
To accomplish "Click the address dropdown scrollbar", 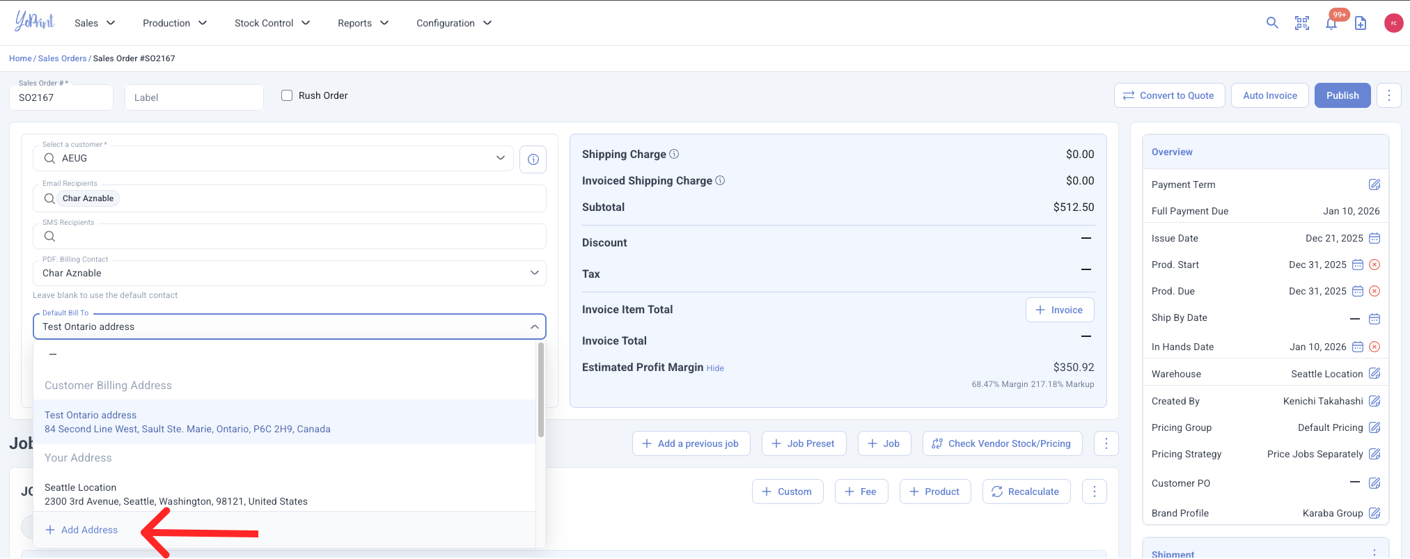I will tap(540, 391).
